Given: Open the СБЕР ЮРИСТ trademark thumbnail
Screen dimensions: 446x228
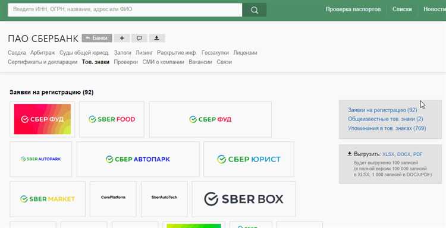Looking at the screenshot, I should (249, 159).
